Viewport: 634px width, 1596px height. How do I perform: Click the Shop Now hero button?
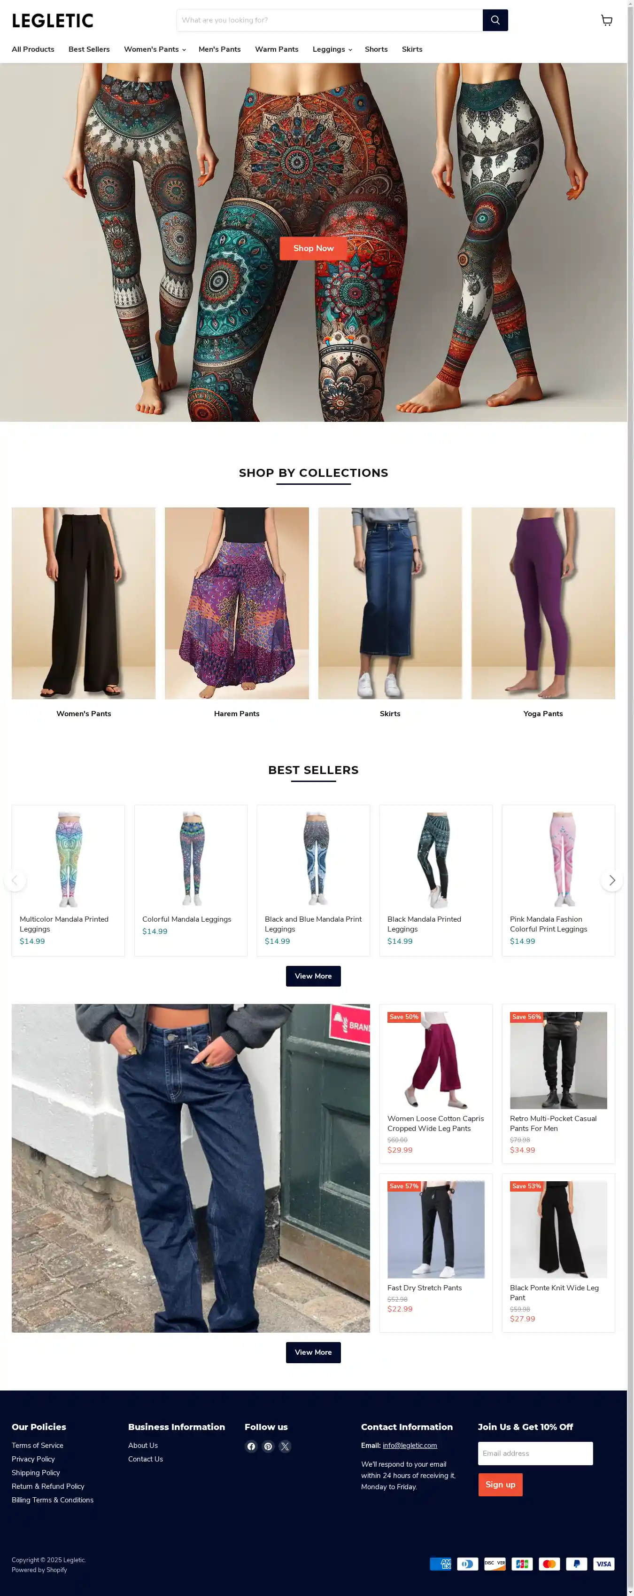[x=314, y=248]
